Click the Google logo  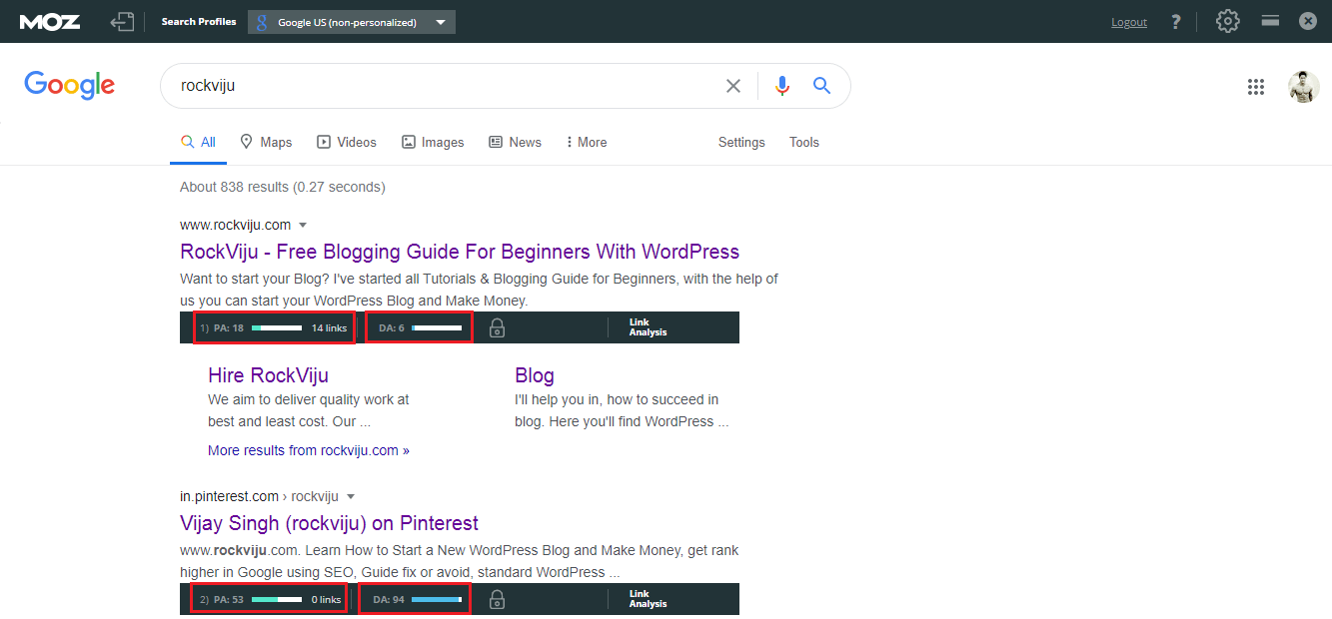click(70, 86)
